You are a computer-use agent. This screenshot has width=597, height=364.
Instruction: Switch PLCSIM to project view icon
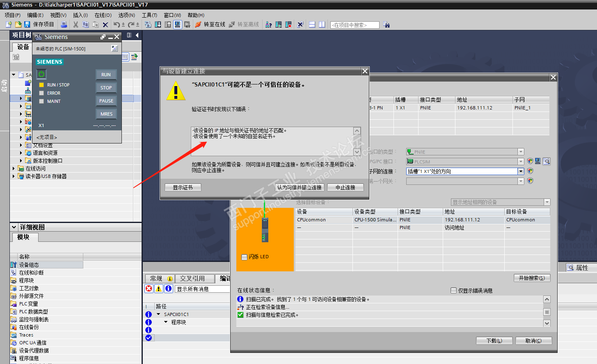point(114,48)
